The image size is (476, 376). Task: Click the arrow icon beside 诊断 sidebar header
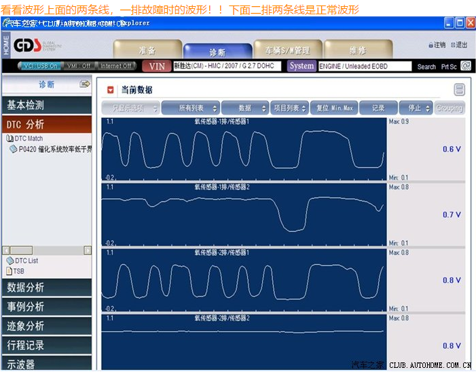pyautogui.click(x=85, y=84)
